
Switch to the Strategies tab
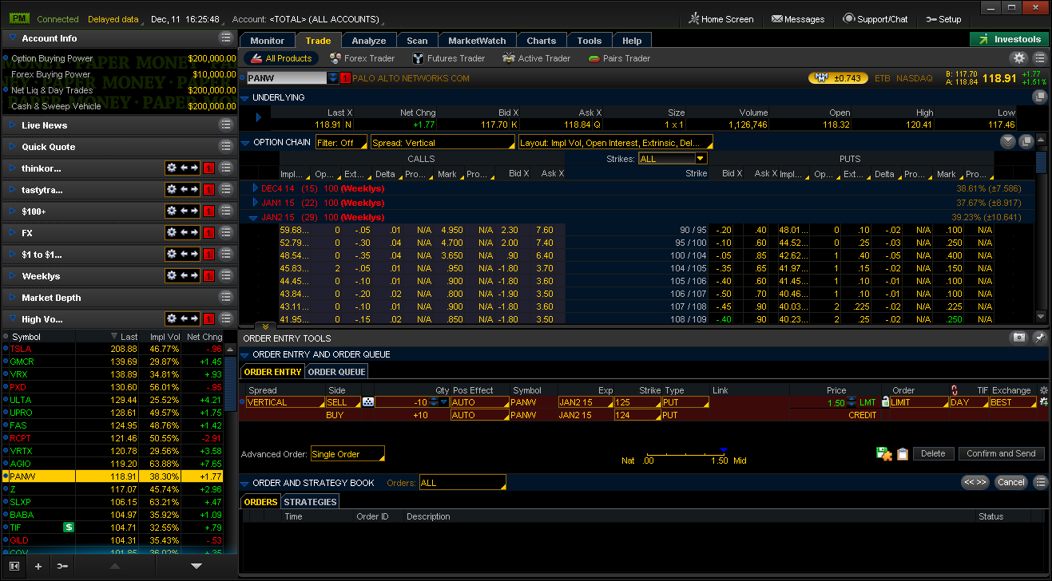310,502
